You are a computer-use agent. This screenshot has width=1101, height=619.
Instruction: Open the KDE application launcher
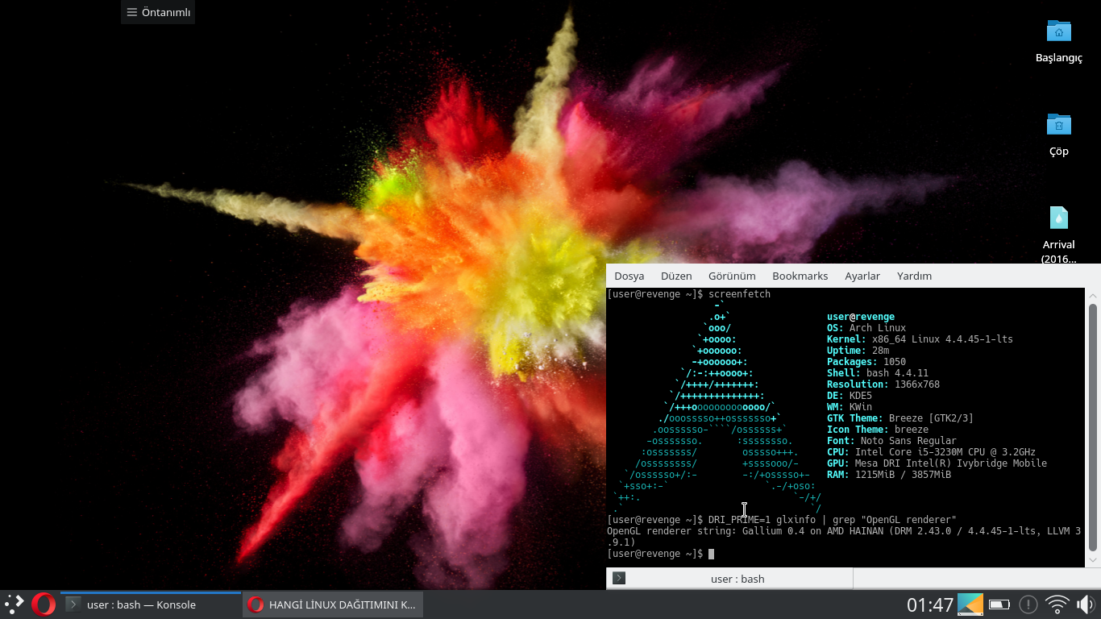click(x=15, y=604)
